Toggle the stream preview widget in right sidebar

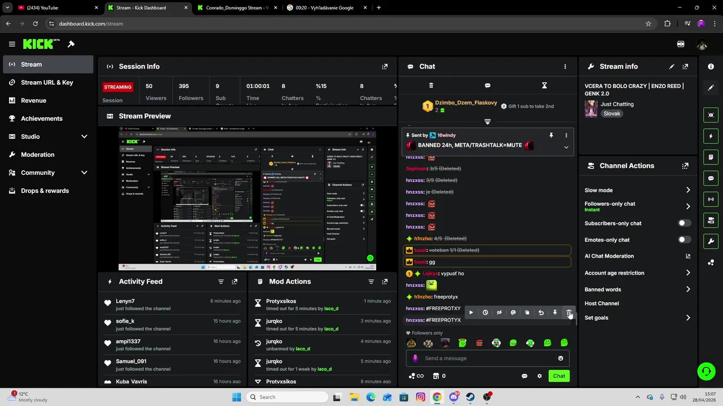[x=711, y=115]
